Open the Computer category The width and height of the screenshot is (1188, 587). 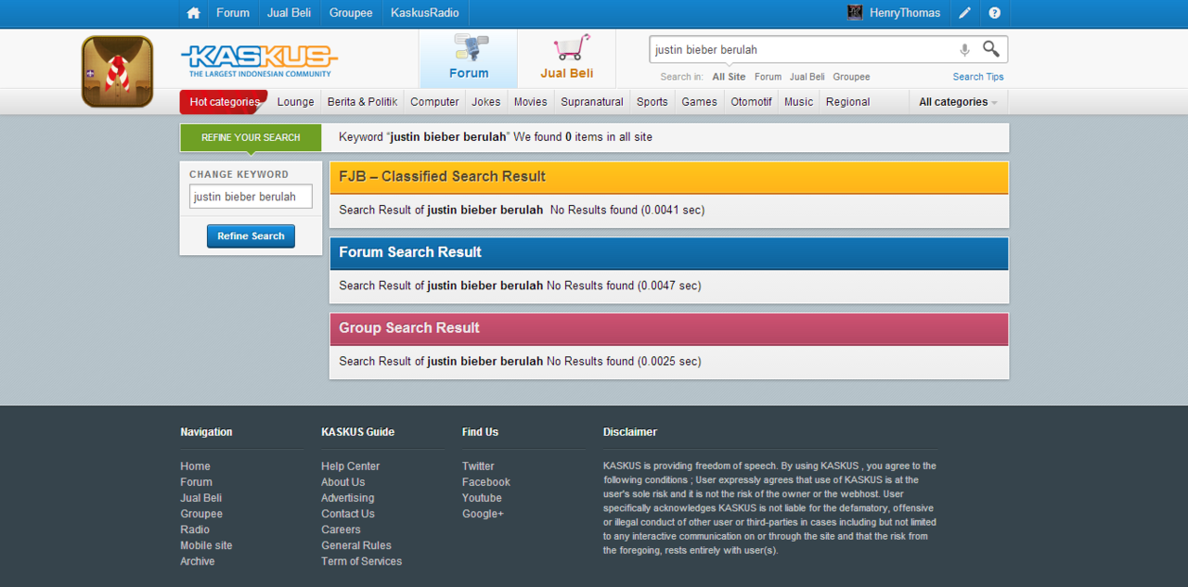pyautogui.click(x=434, y=102)
